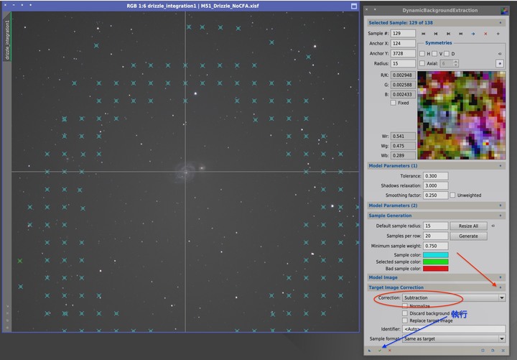Click the B value 0.002433
The height and width of the screenshot is (360, 517).
[403, 95]
